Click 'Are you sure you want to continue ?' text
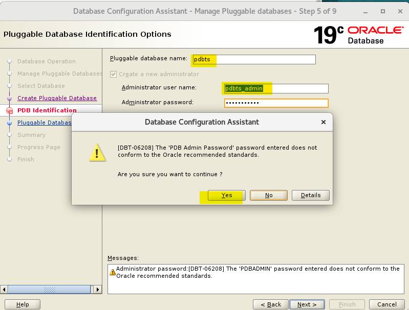 pos(170,174)
